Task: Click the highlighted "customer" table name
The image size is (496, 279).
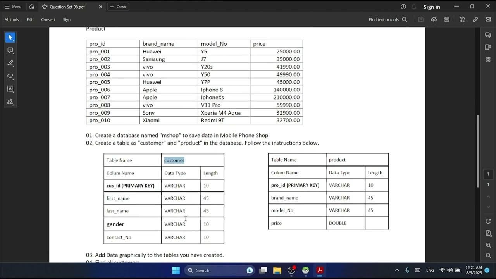Action: [x=174, y=160]
